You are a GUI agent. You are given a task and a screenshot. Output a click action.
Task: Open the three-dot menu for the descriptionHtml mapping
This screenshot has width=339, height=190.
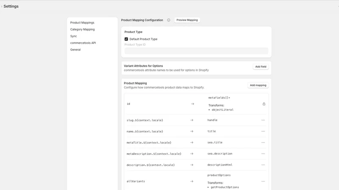point(263,165)
